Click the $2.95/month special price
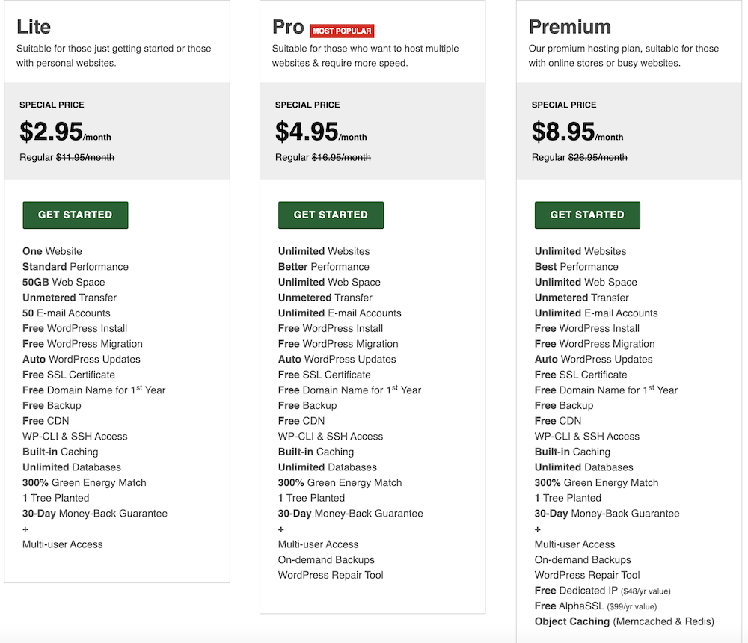The image size is (748, 643). (x=65, y=132)
